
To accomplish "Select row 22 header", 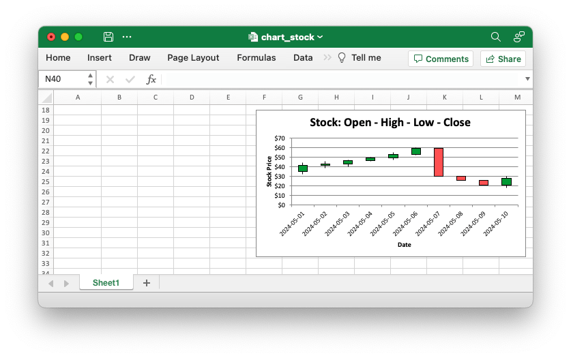I will (46, 151).
